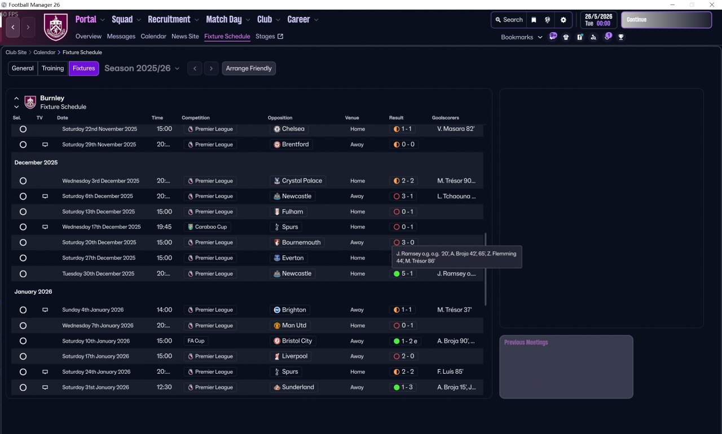Select the Chelsea fixture radio button
722x434 pixels.
(23, 129)
